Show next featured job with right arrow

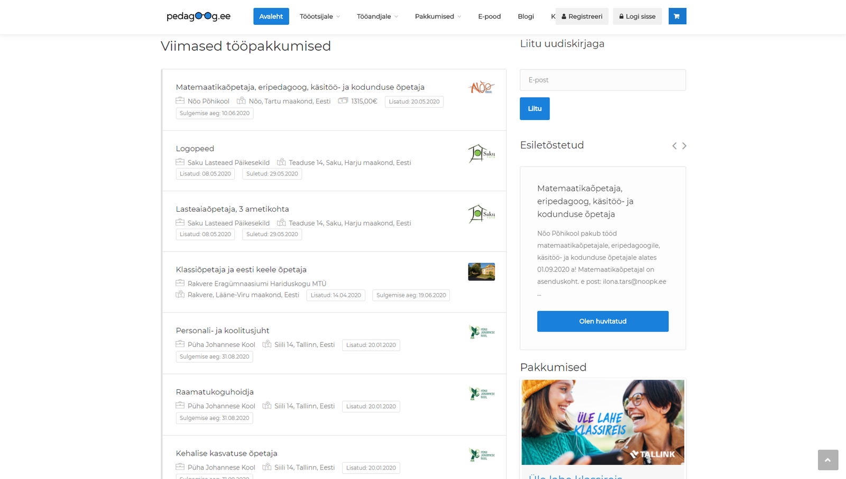pos(684,146)
